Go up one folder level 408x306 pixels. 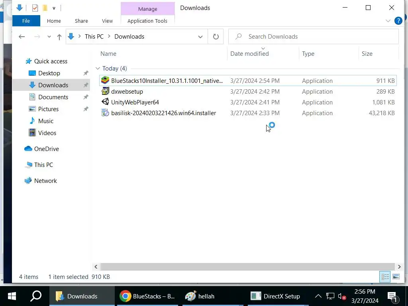pos(59,37)
